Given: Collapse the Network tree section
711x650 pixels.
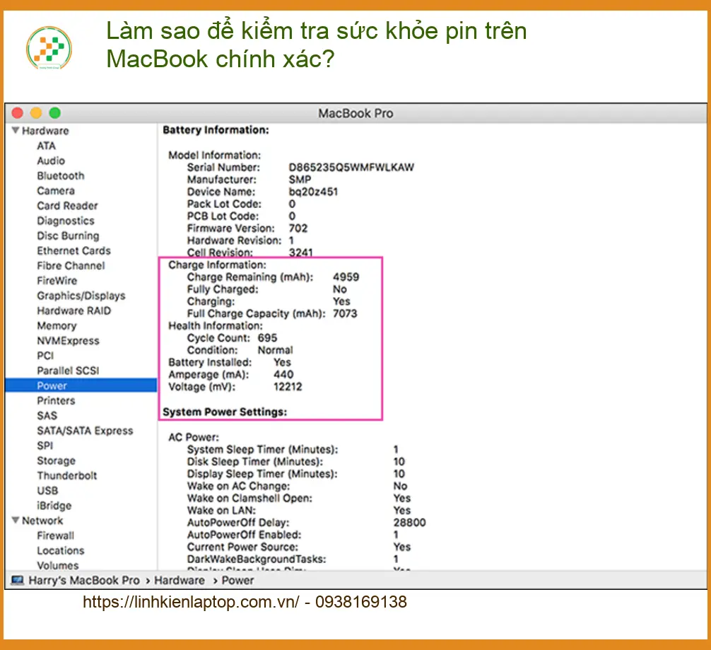Looking at the screenshot, I should [x=16, y=520].
